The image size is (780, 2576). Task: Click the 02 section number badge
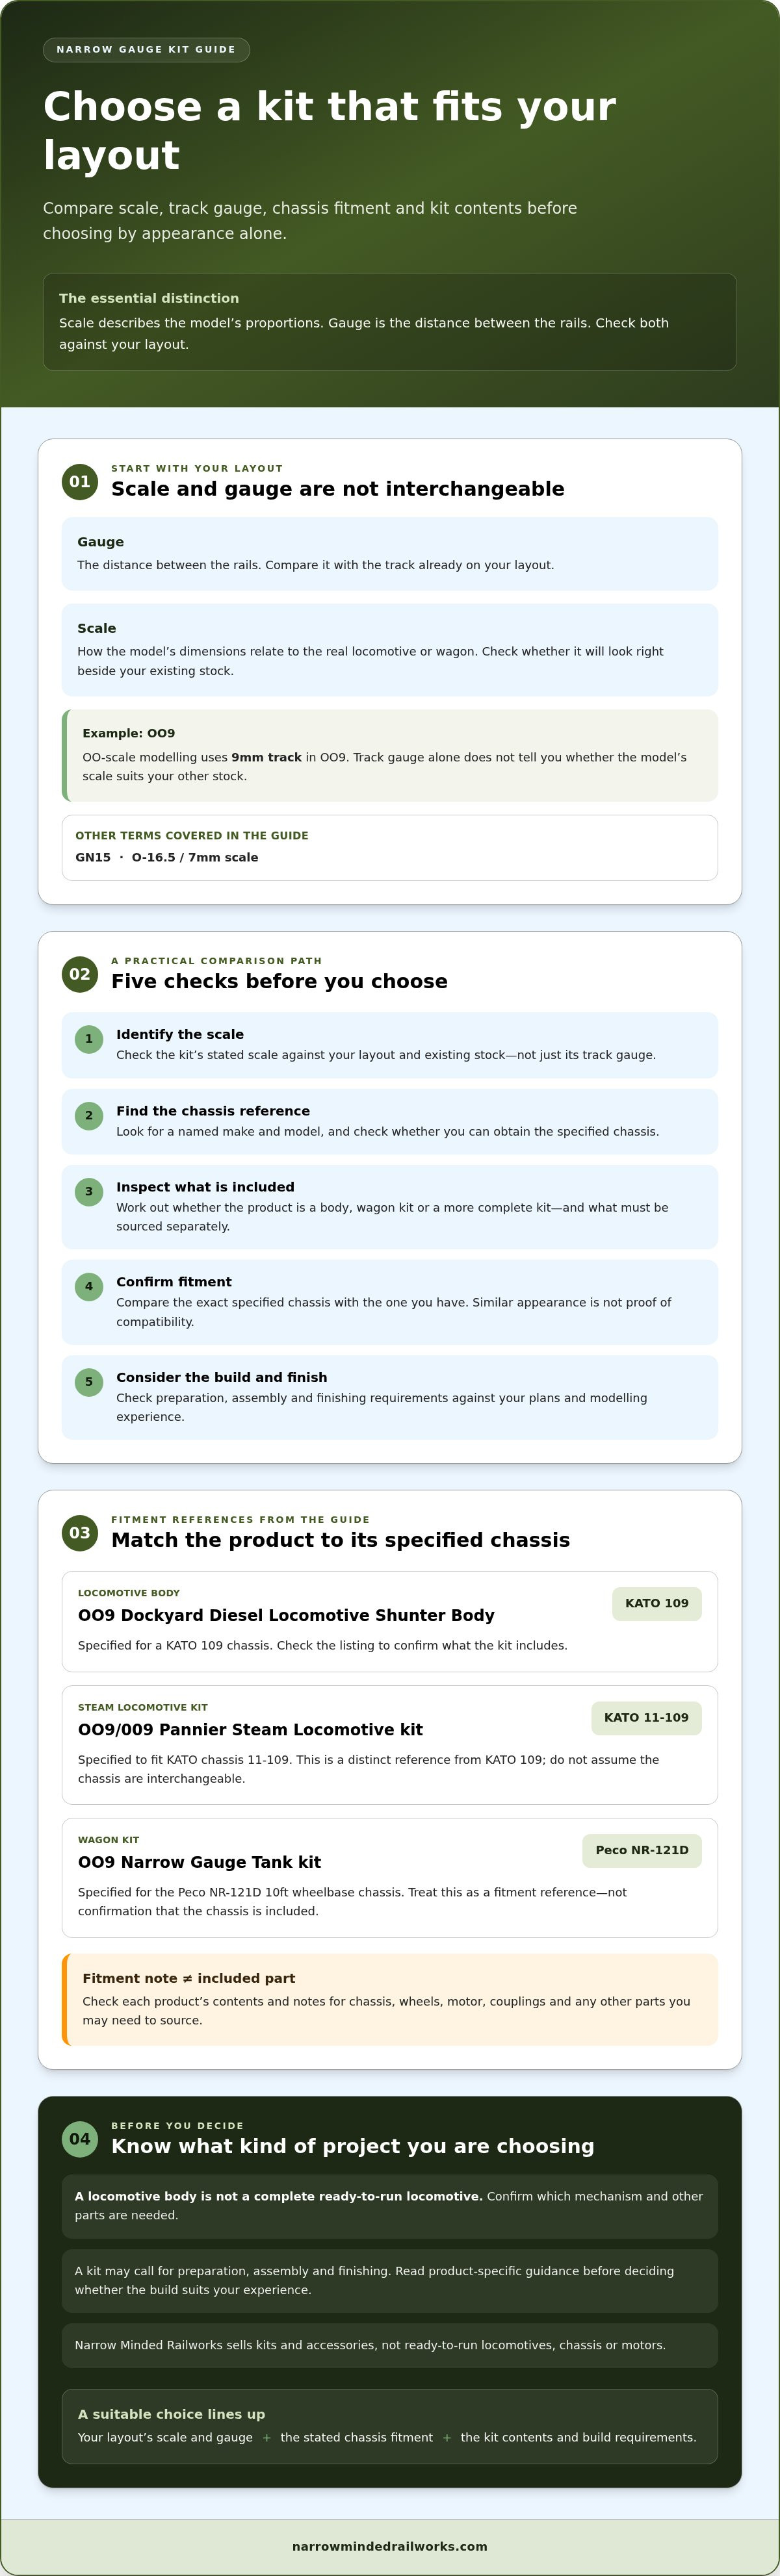click(x=80, y=974)
